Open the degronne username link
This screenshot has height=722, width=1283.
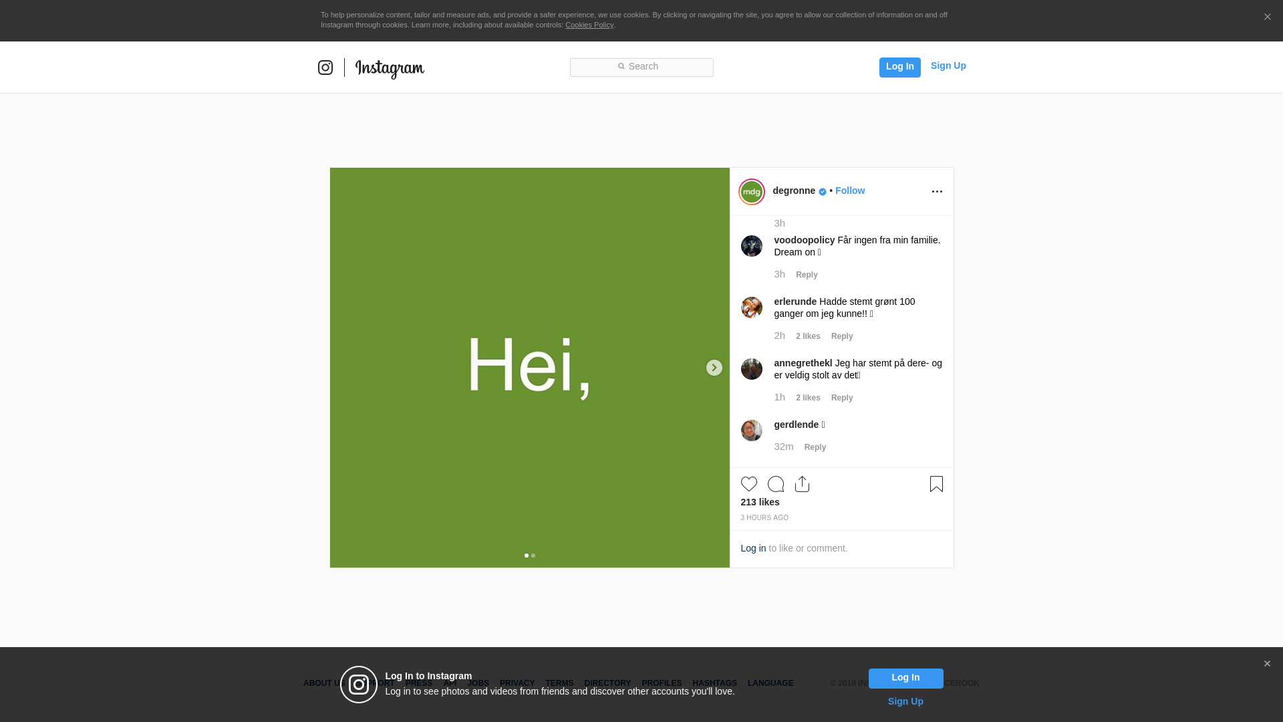coord(794,191)
